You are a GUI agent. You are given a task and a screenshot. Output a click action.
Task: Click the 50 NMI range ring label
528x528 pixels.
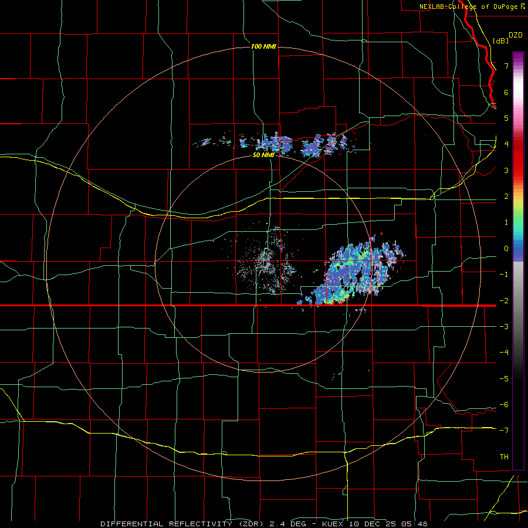click(263, 155)
